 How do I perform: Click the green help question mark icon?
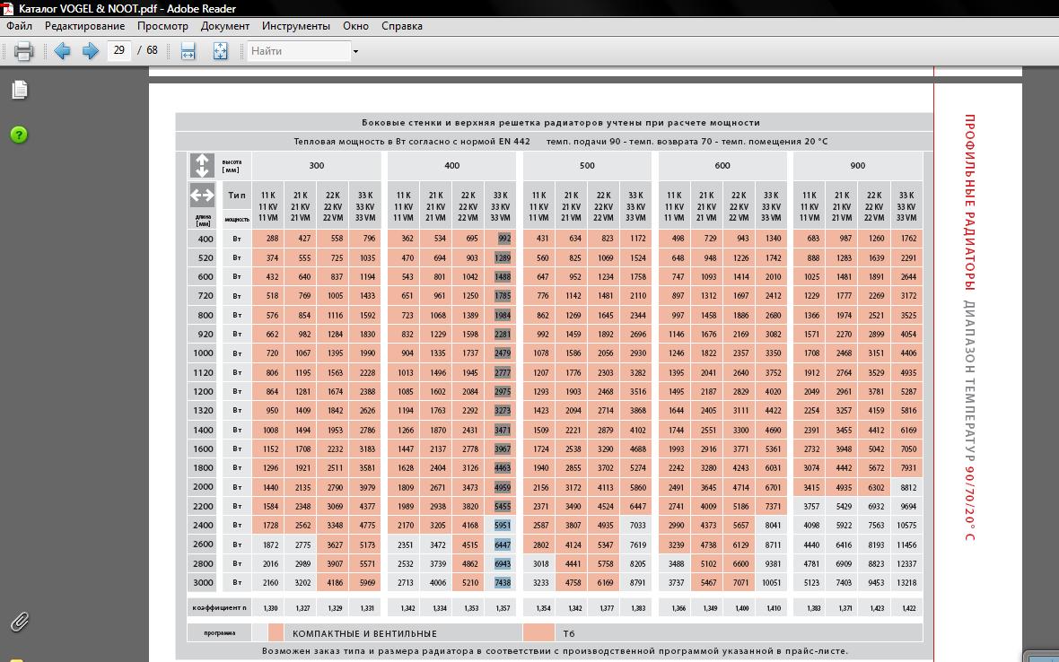(x=19, y=135)
